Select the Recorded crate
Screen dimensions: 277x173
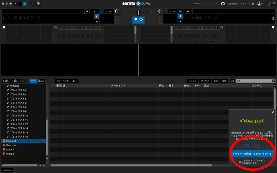(x=12, y=145)
